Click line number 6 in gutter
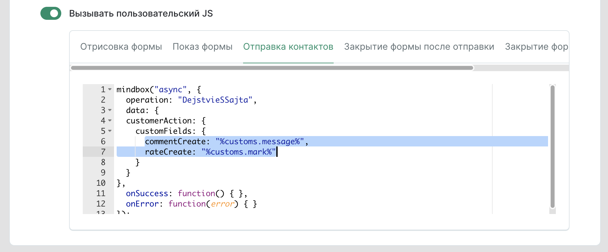This screenshot has height=252, width=608. click(x=103, y=141)
